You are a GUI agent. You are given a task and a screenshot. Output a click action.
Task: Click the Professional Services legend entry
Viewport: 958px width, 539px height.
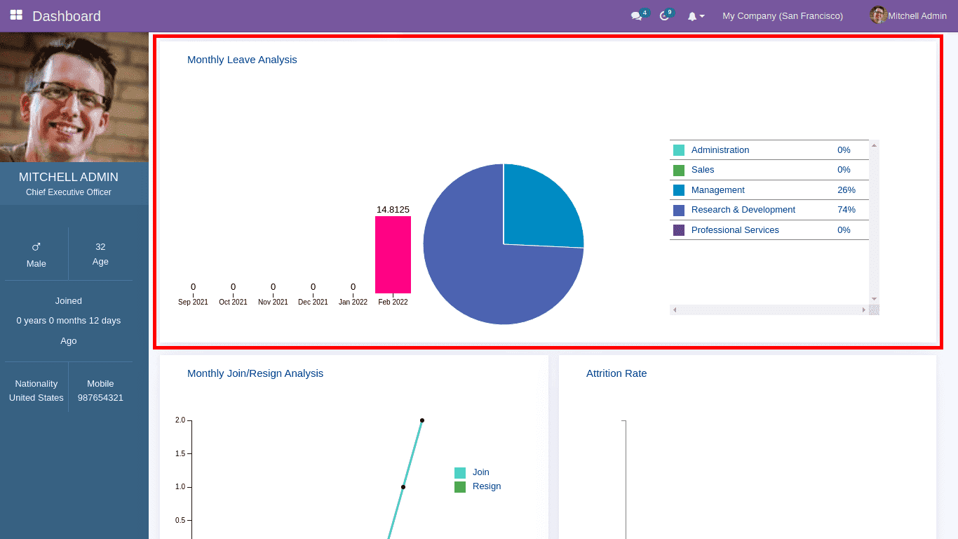pos(734,230)
